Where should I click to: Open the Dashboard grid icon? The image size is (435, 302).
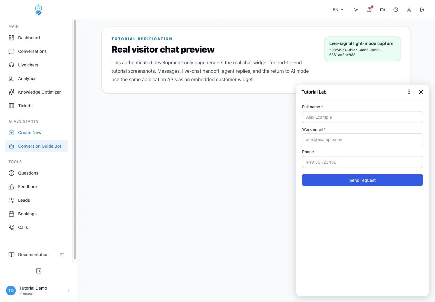click(11, 38)
